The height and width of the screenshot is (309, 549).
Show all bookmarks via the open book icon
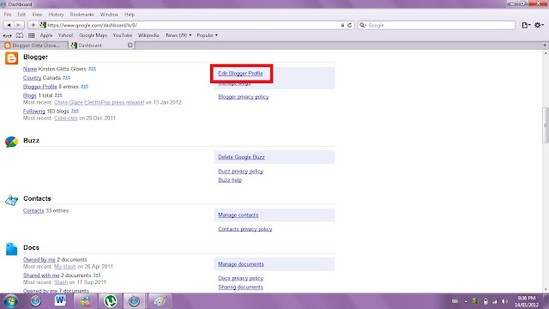coord(20,35)
